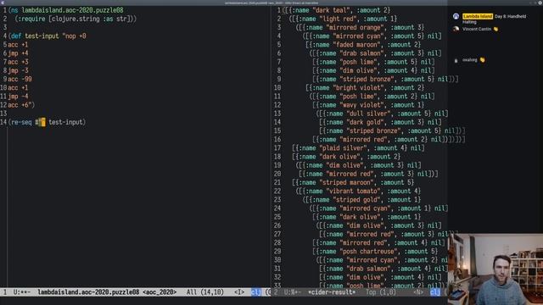The height and width of the screenshot is (305, 543).
Task: Click the <N> evil normal state indicator
Action: [x=418, y=292]
